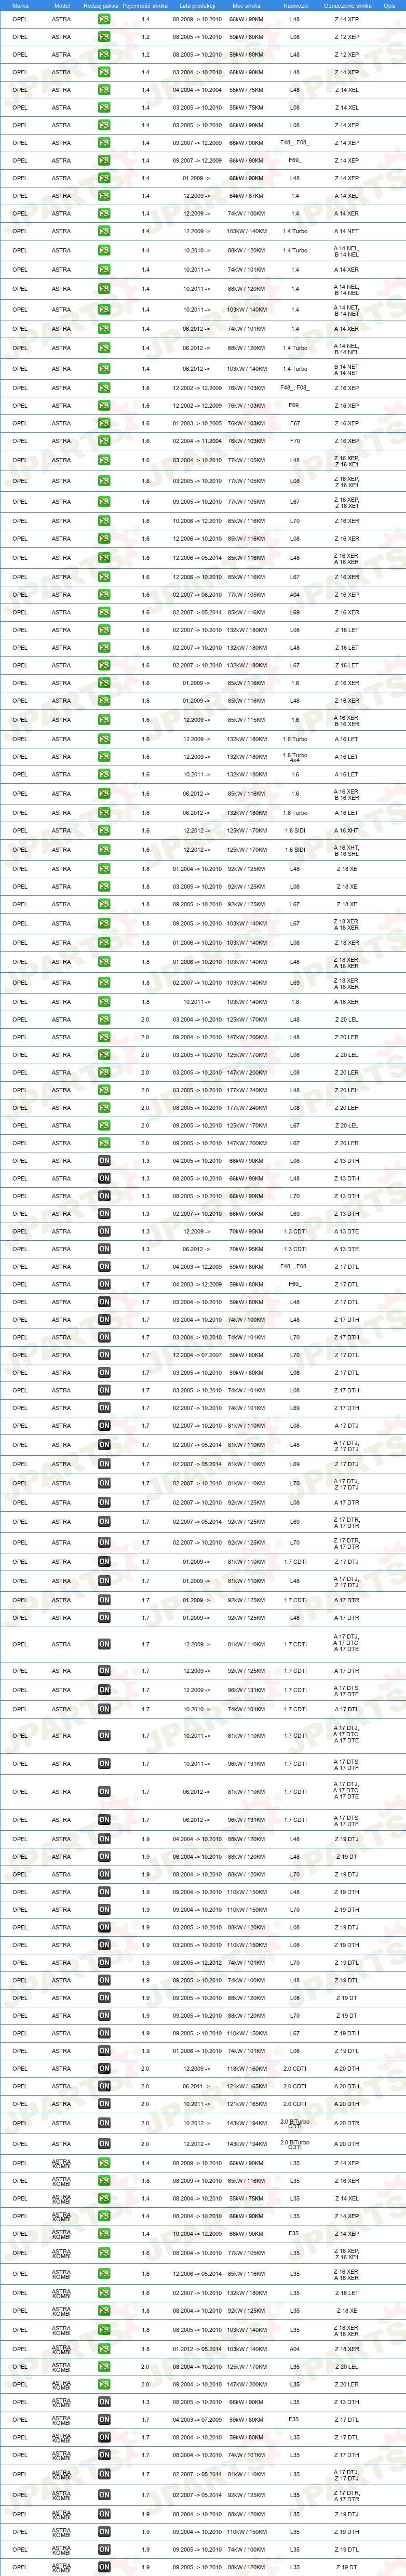Select the '02.2007 -> 06.2010' production years cell
The width and height of the screenshot is (406, 2576).
click(x=197, y=595)
